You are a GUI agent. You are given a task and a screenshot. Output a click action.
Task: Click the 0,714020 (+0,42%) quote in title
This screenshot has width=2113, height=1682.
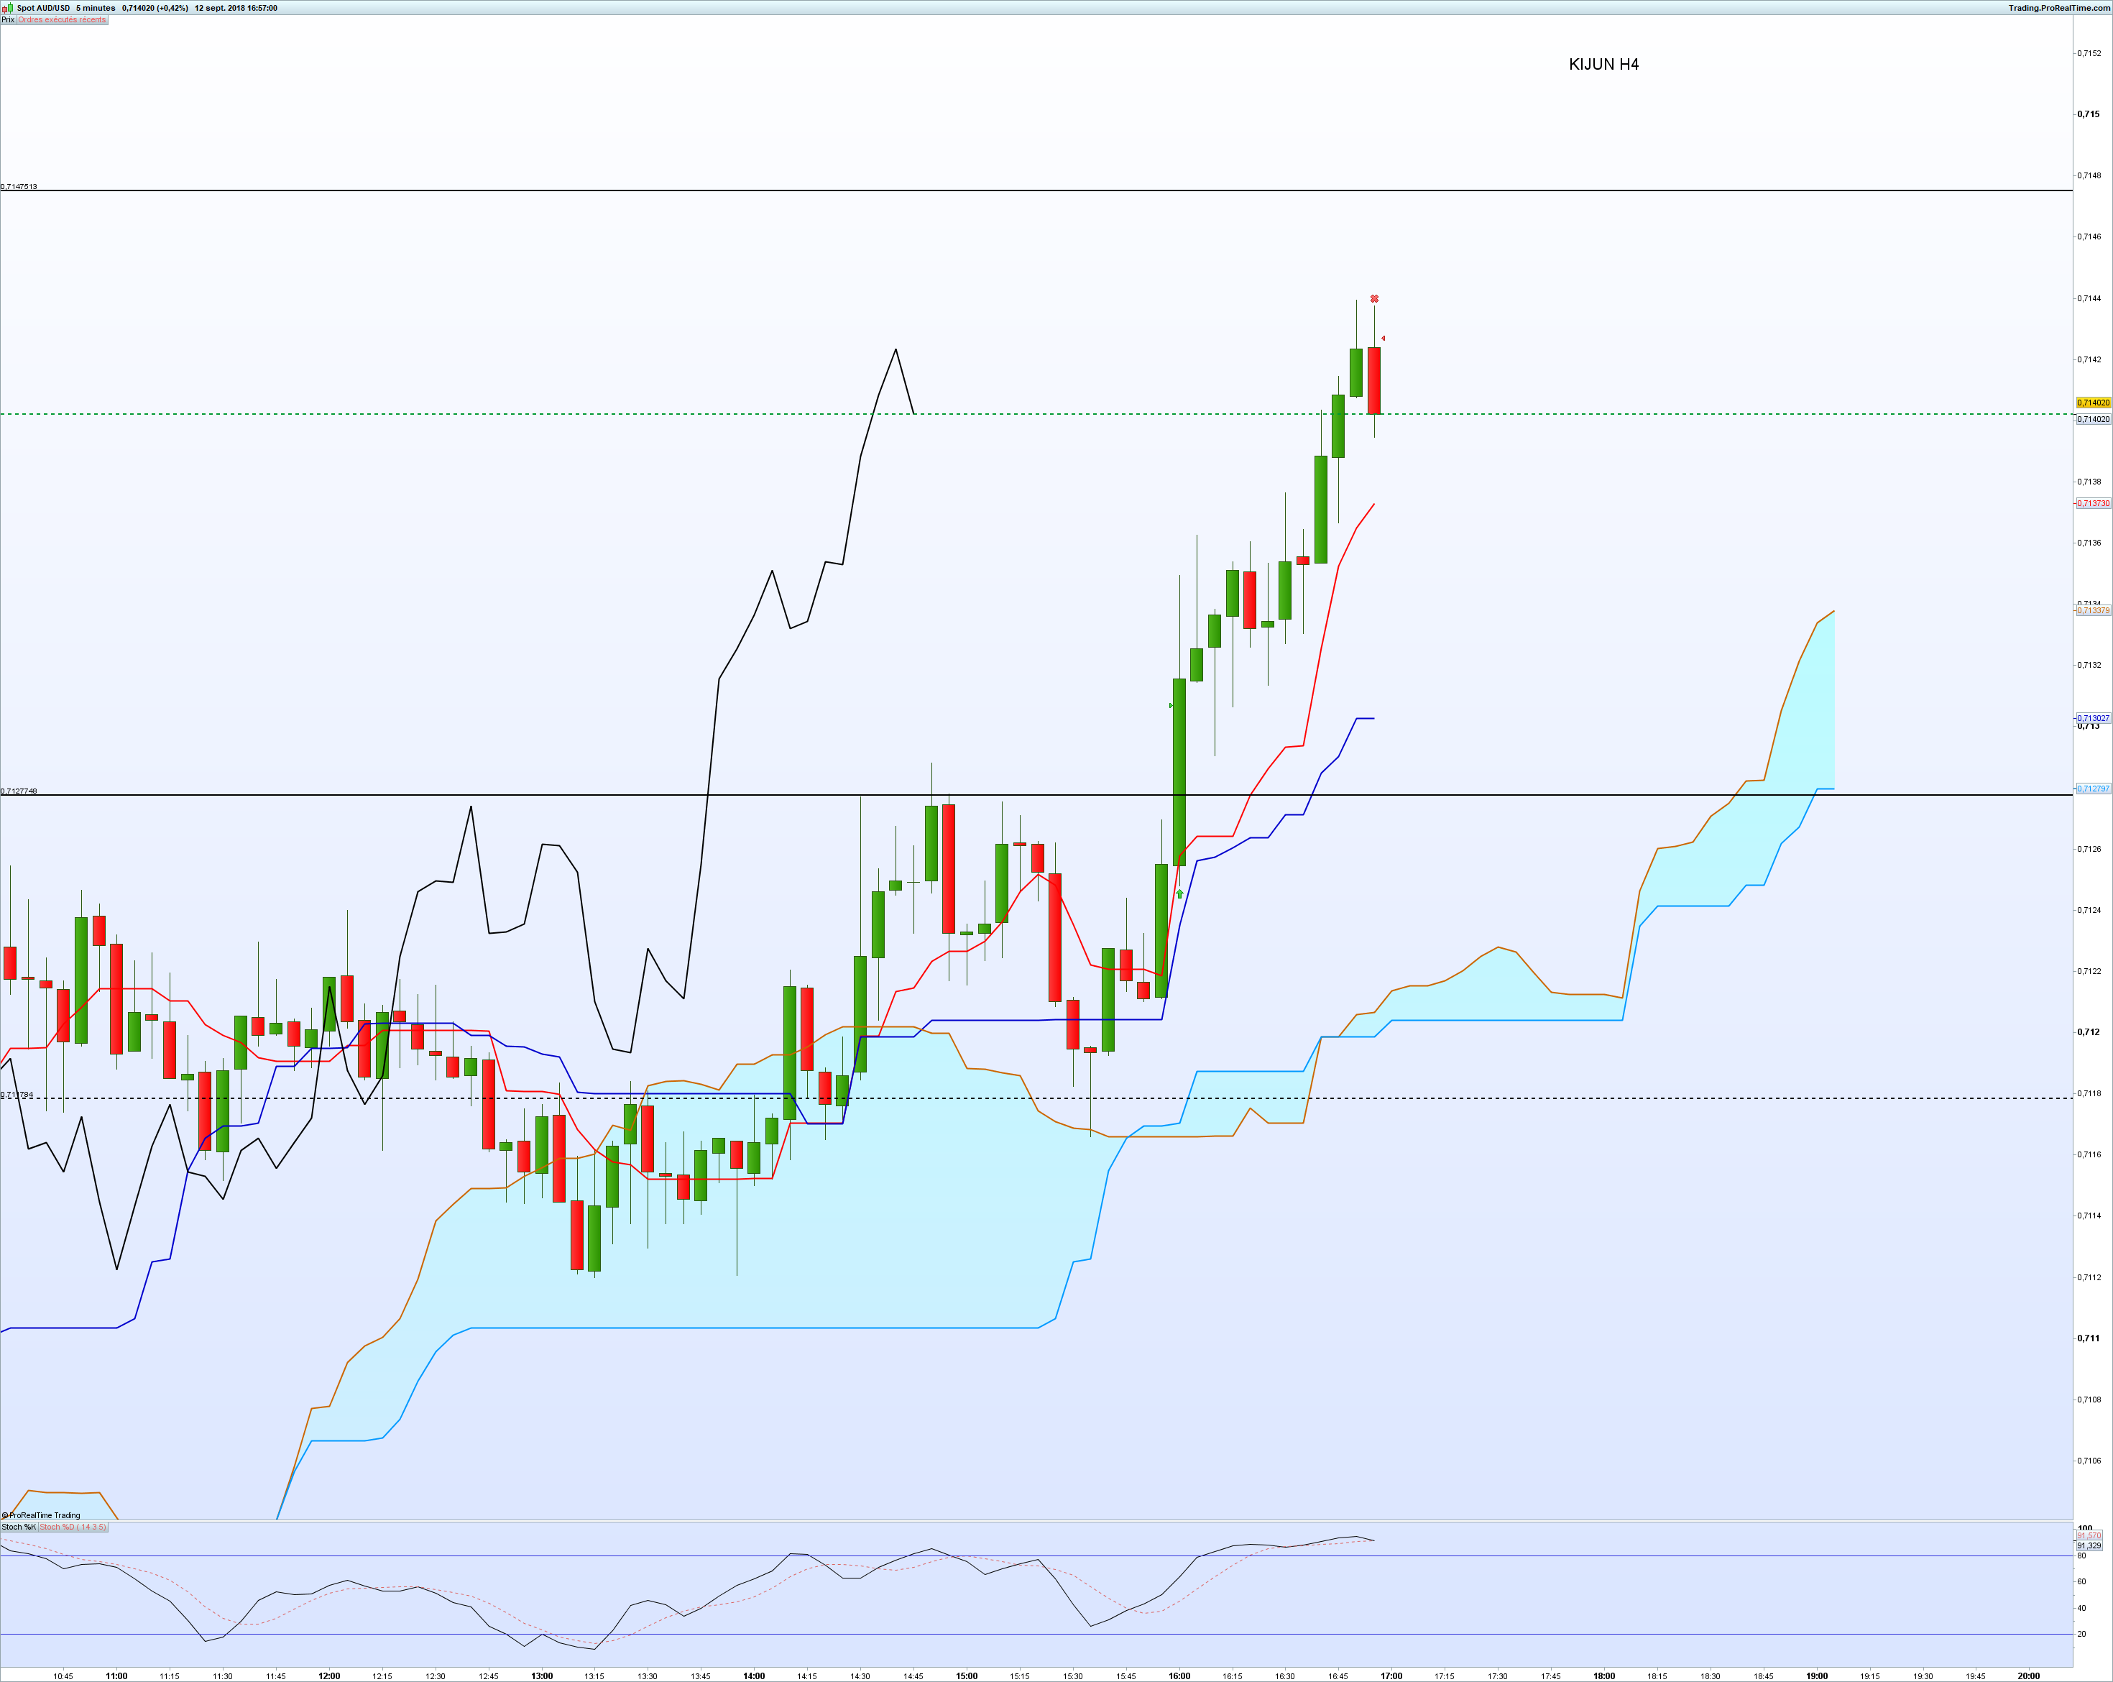[x=155, y=8]
